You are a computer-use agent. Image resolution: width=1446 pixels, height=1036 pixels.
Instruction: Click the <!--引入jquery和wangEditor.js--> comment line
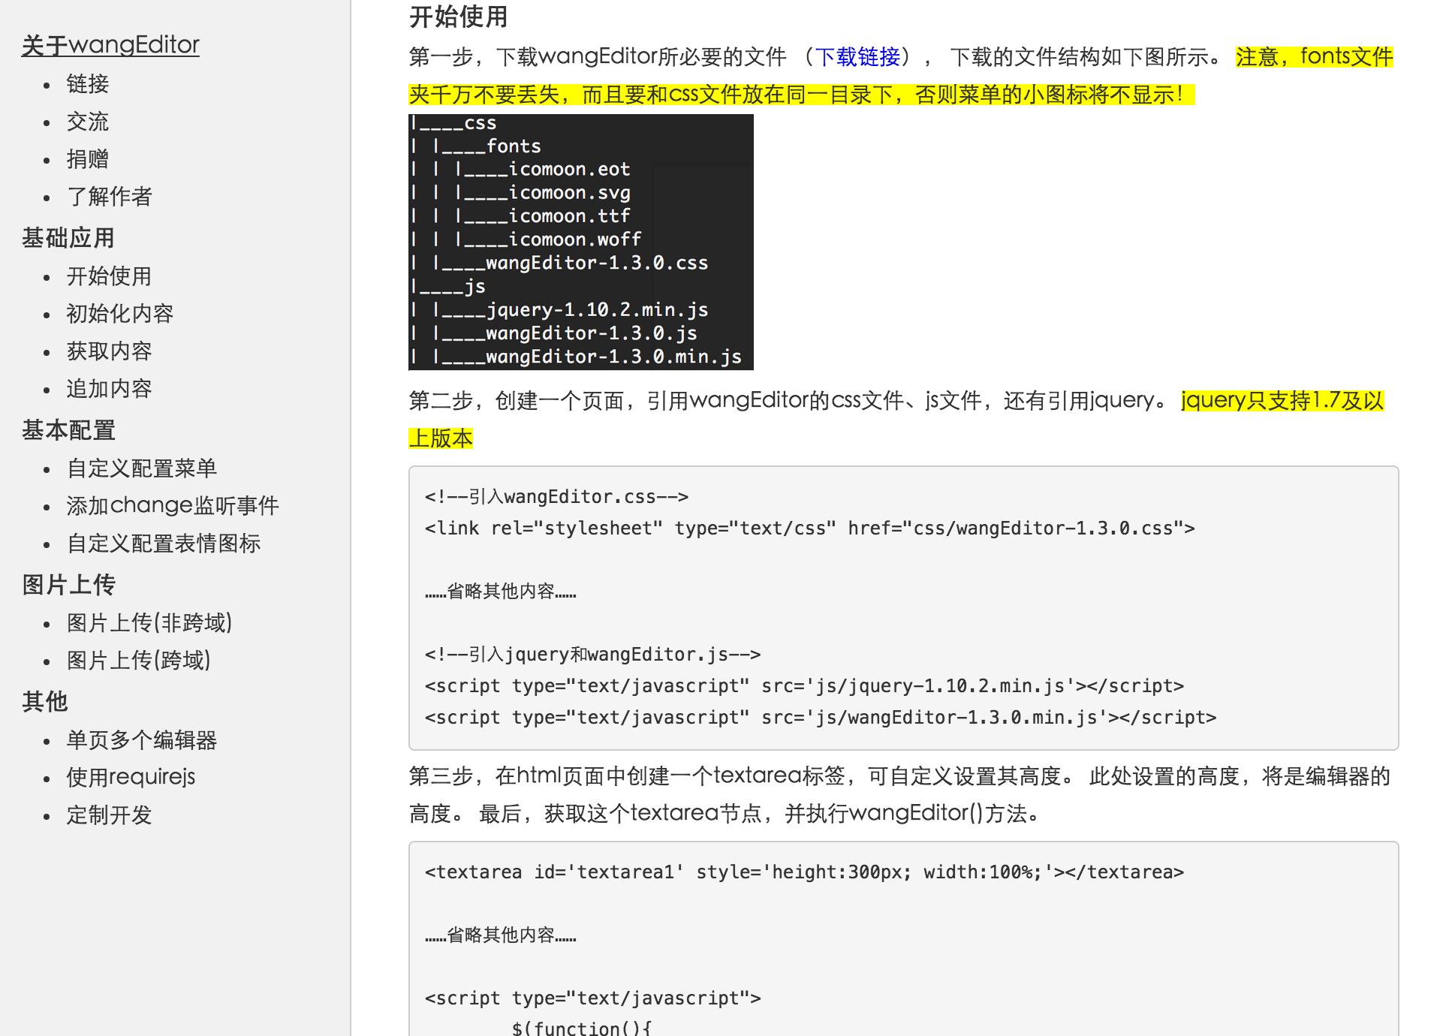point(592,655)
